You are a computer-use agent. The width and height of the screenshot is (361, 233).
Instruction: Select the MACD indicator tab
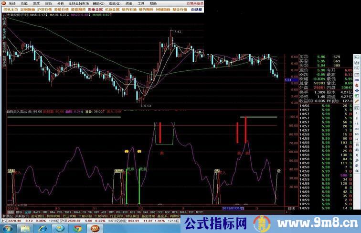tap(37, 211)
